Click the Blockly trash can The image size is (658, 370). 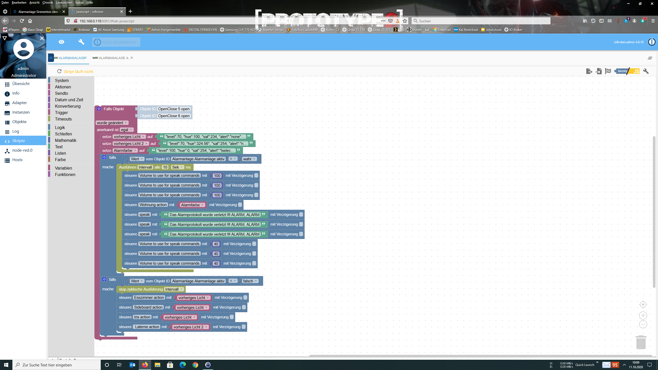tap(641, 342)
